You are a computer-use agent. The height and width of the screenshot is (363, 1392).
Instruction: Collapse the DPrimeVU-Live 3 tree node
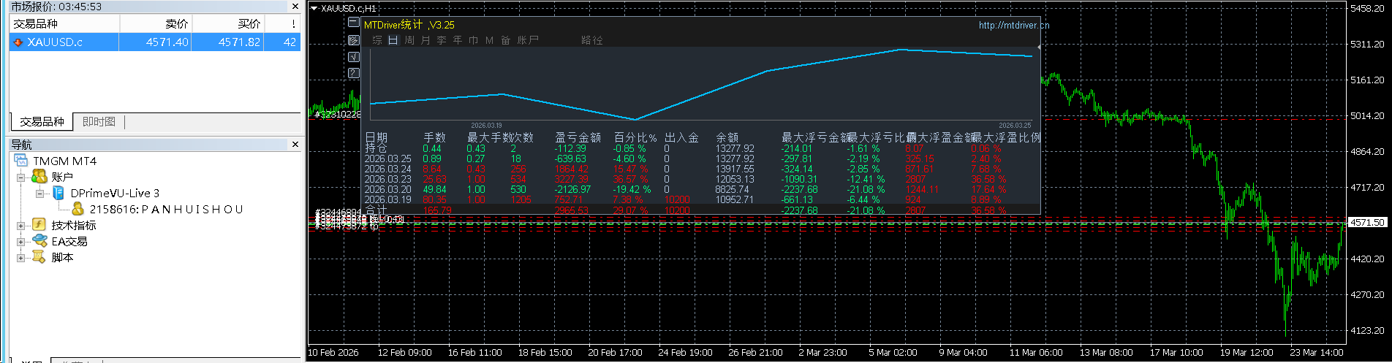click(x=40, y=194)
